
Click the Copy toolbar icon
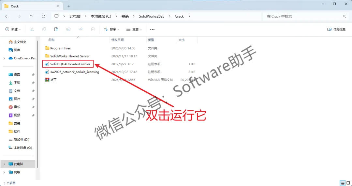tap(44, 29)
